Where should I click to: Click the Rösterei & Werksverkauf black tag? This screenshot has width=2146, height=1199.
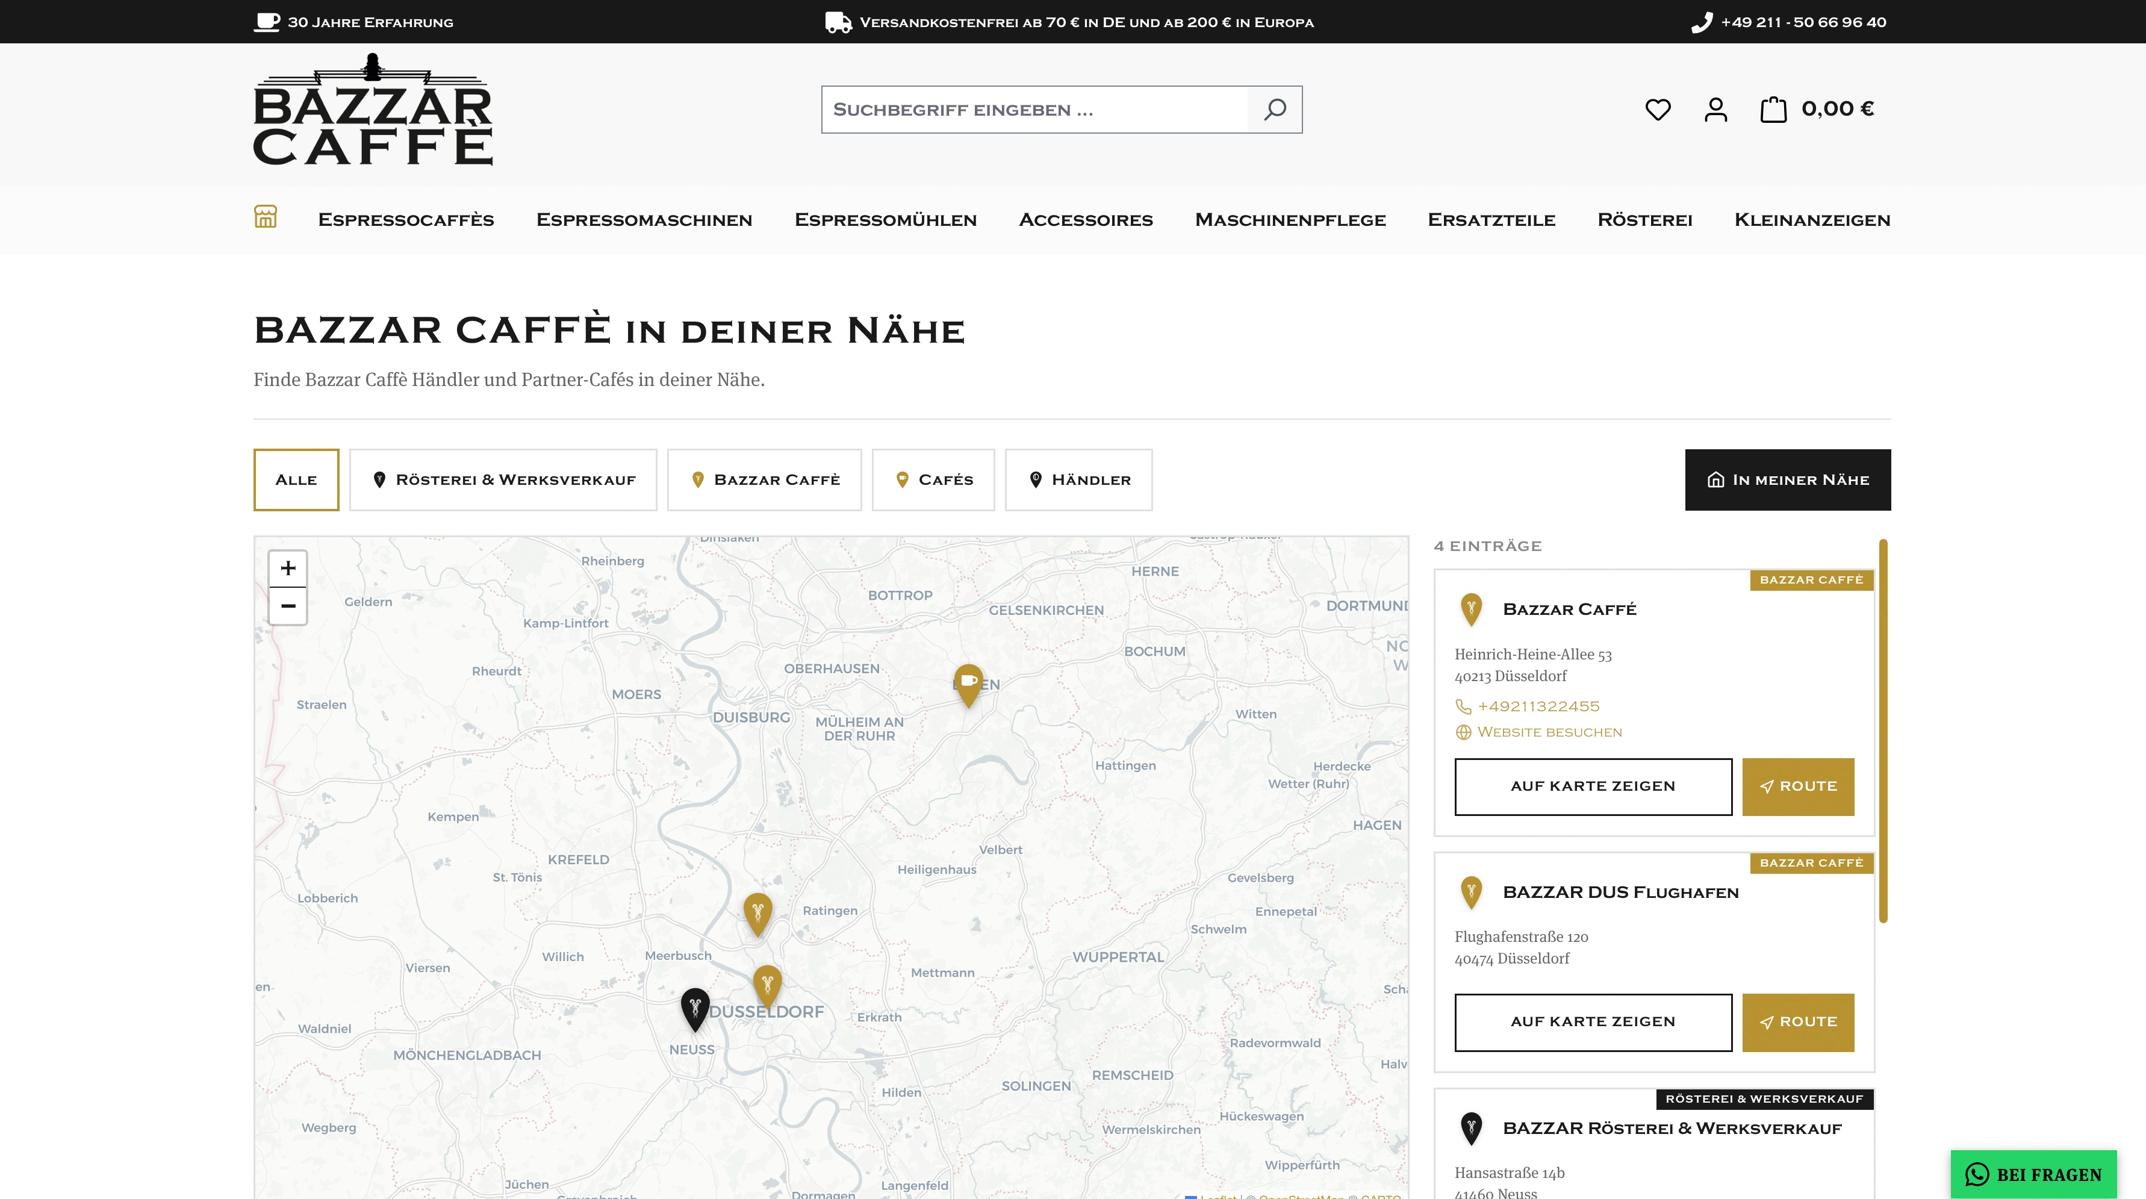(x=1764, y=1099)
